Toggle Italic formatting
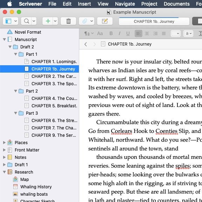Screen dimensions: 202x202 coord(120,34)
